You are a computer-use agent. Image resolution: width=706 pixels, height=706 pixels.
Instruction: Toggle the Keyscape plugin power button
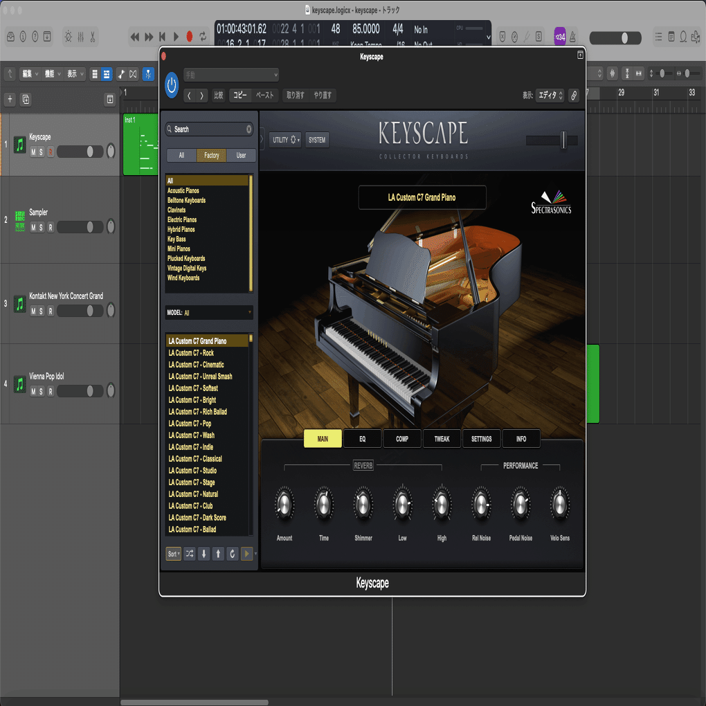pos(172,84)
